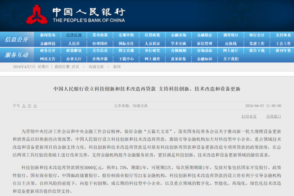294x196 pixels.
Task: Set font size to 小
Action: [x=35, y=106]
